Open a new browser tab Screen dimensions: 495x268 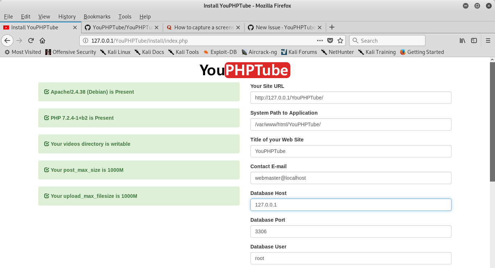click(332, 27)
